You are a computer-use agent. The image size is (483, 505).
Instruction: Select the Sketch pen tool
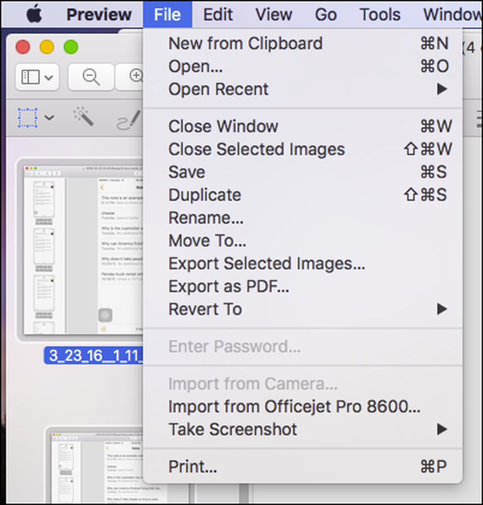(x=129, y=120)
